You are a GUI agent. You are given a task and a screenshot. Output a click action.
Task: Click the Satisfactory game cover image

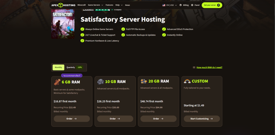click(63, 24)
